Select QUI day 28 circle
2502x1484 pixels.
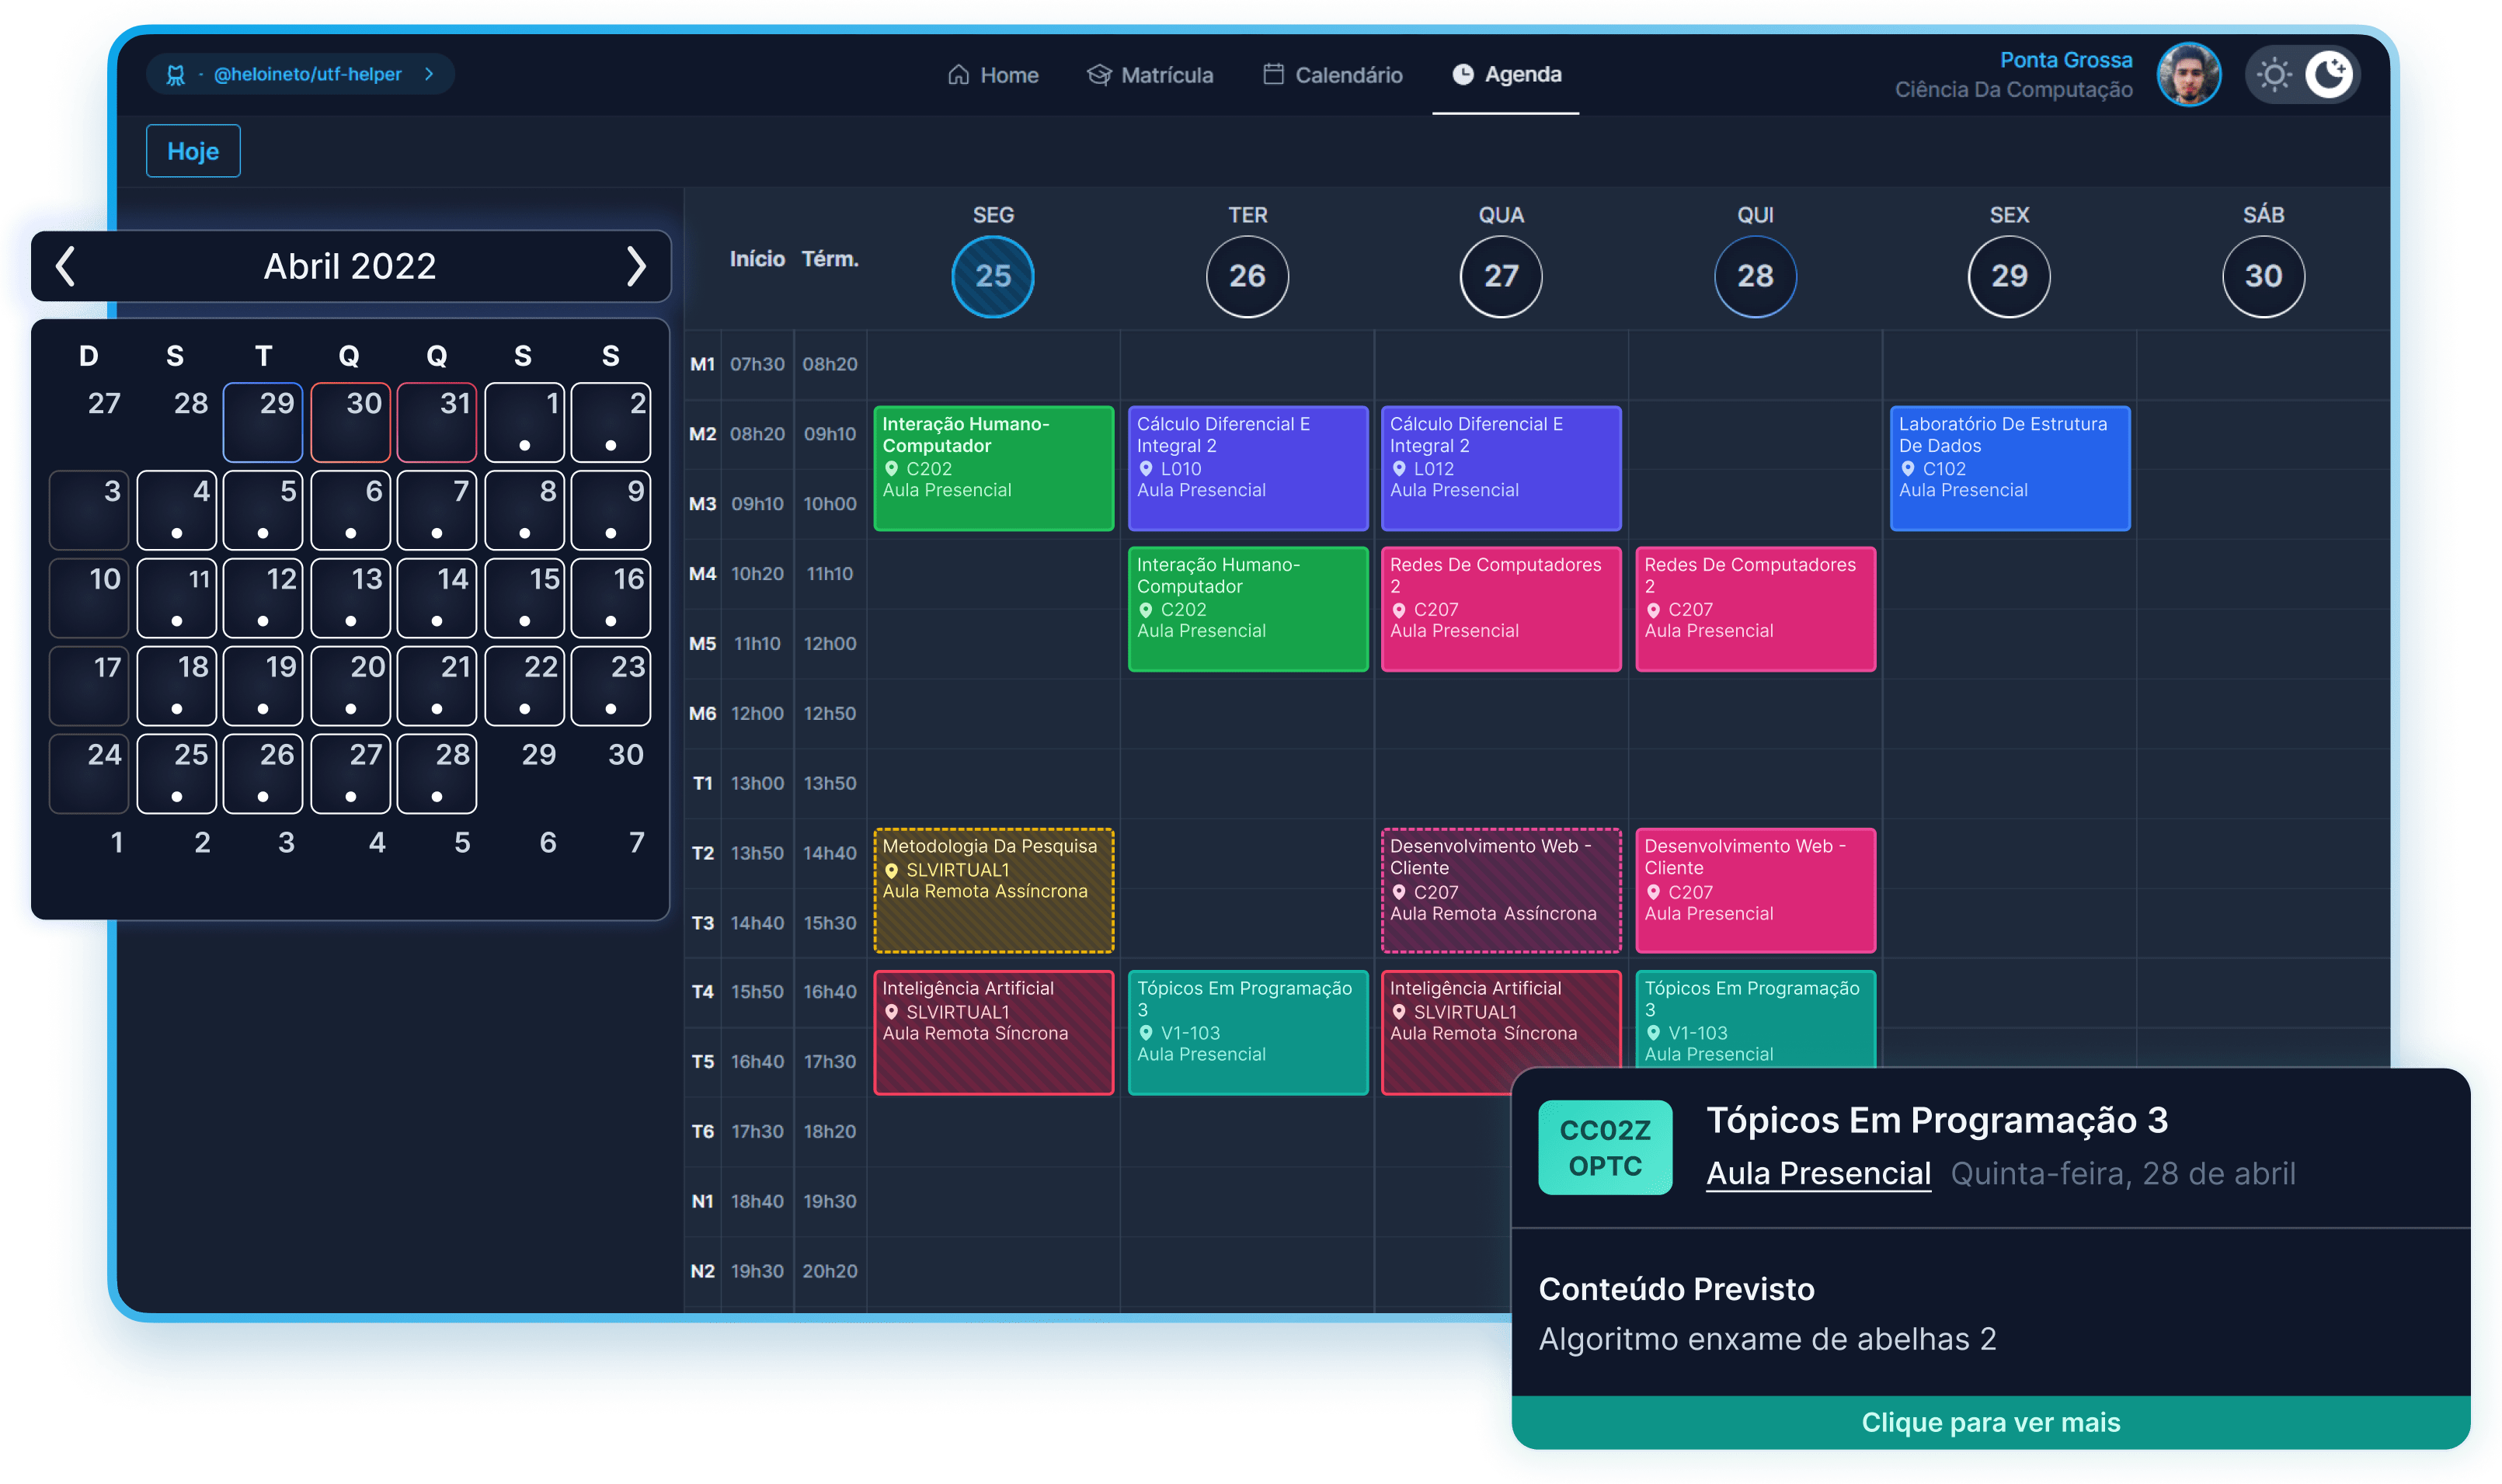pyautogui.click(x=1755, y=276)
